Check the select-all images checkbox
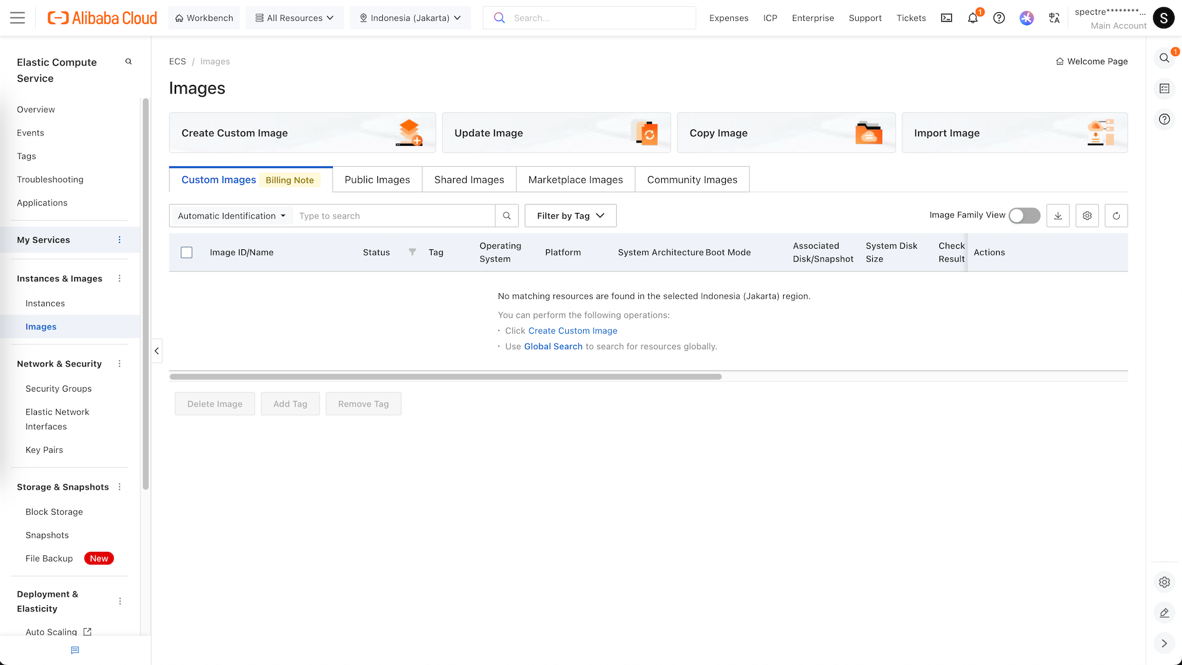Image resolution: width=1182 pixels, height=665 pixels. (x=187, y=252)
